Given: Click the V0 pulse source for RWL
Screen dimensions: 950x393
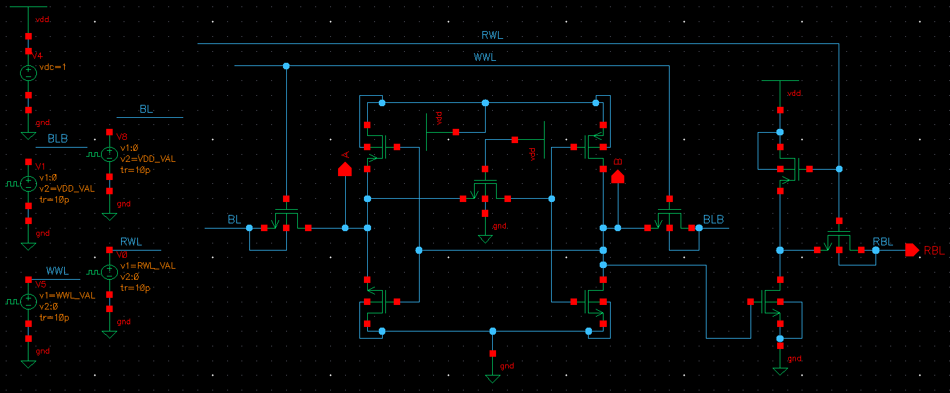Looking at the screenshot, I should click(109, 271).
